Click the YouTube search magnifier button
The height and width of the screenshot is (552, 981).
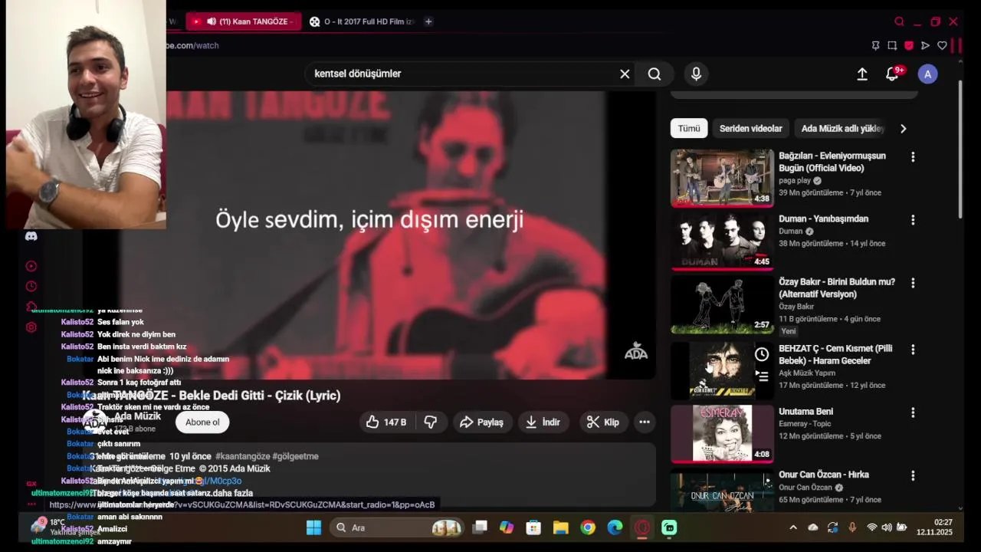655,74
